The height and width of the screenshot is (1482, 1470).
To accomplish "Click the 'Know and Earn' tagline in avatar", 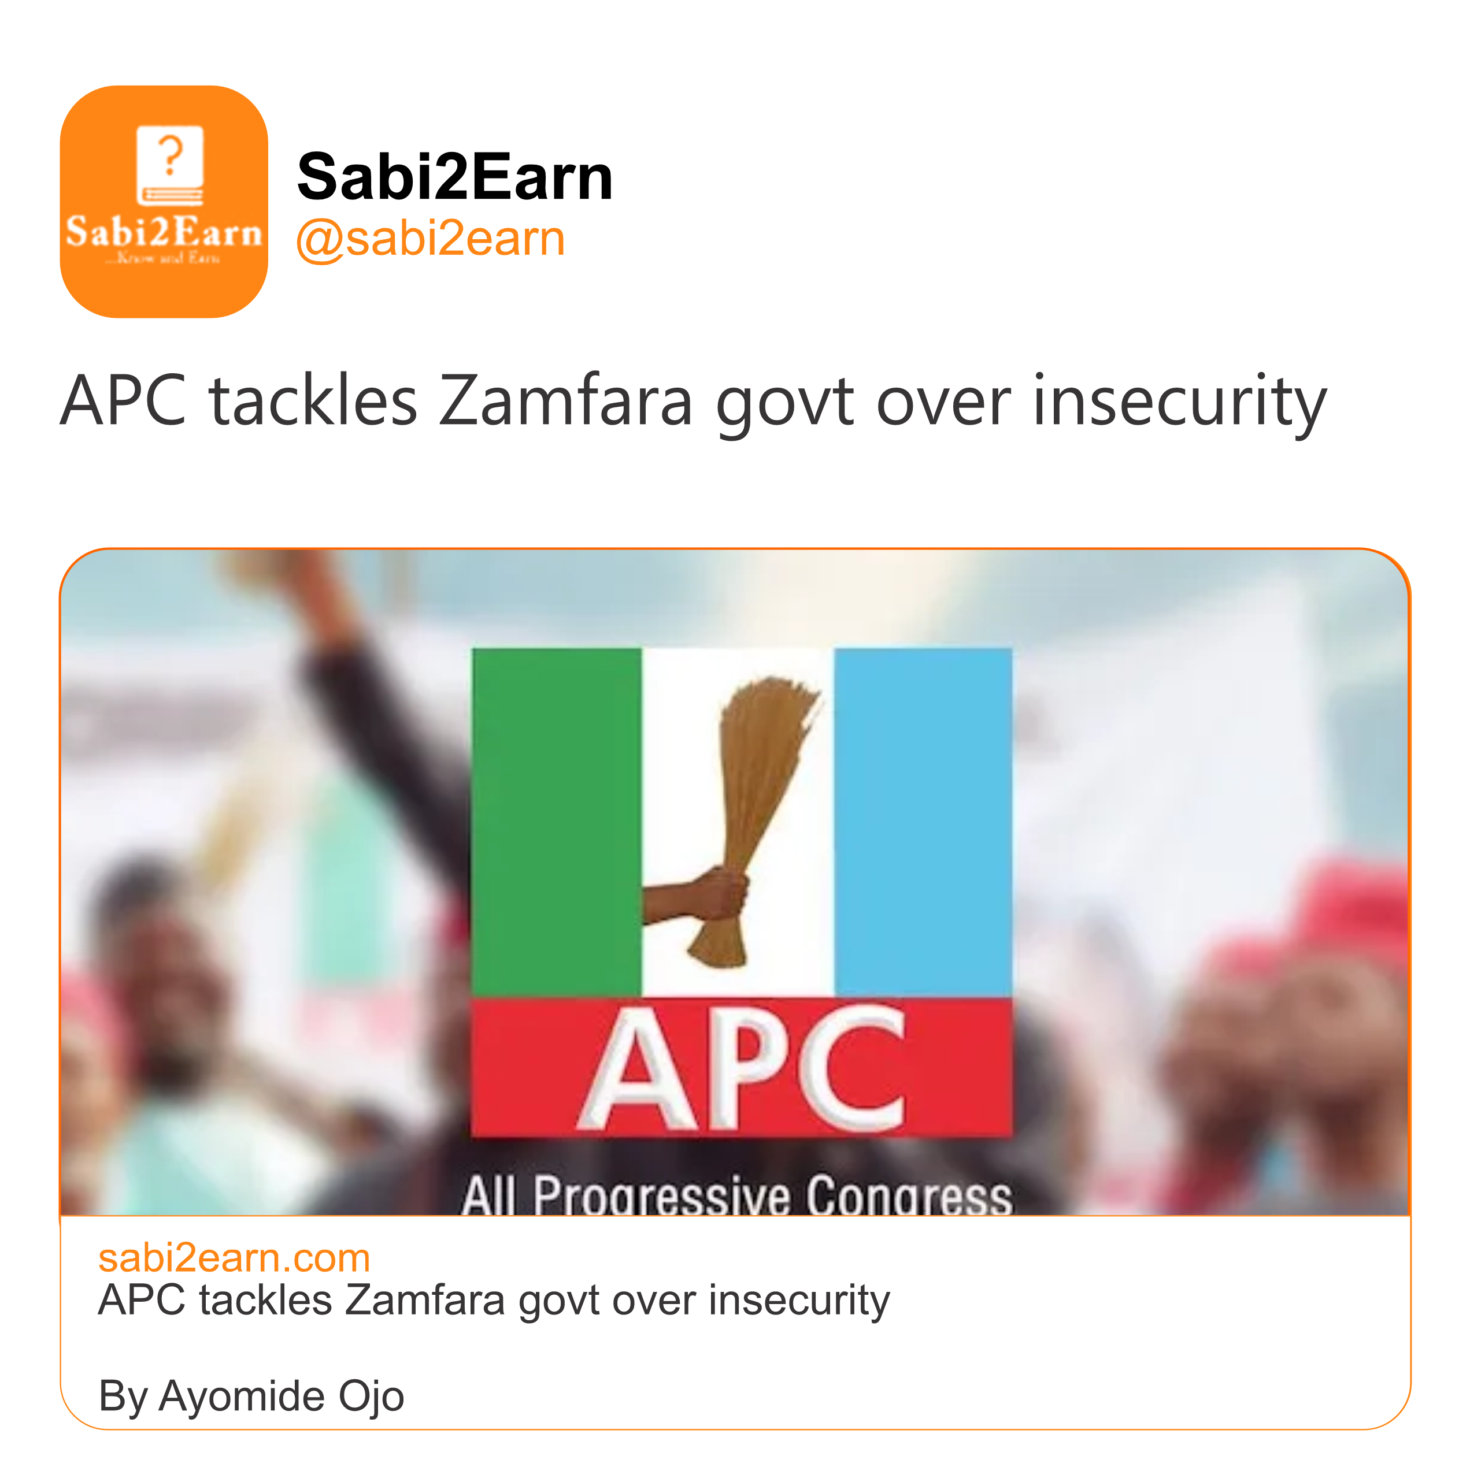I will [x=164, y=258].
